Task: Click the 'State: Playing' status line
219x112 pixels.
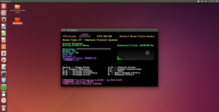Action: pyautogui.click(x=73, y=44)
